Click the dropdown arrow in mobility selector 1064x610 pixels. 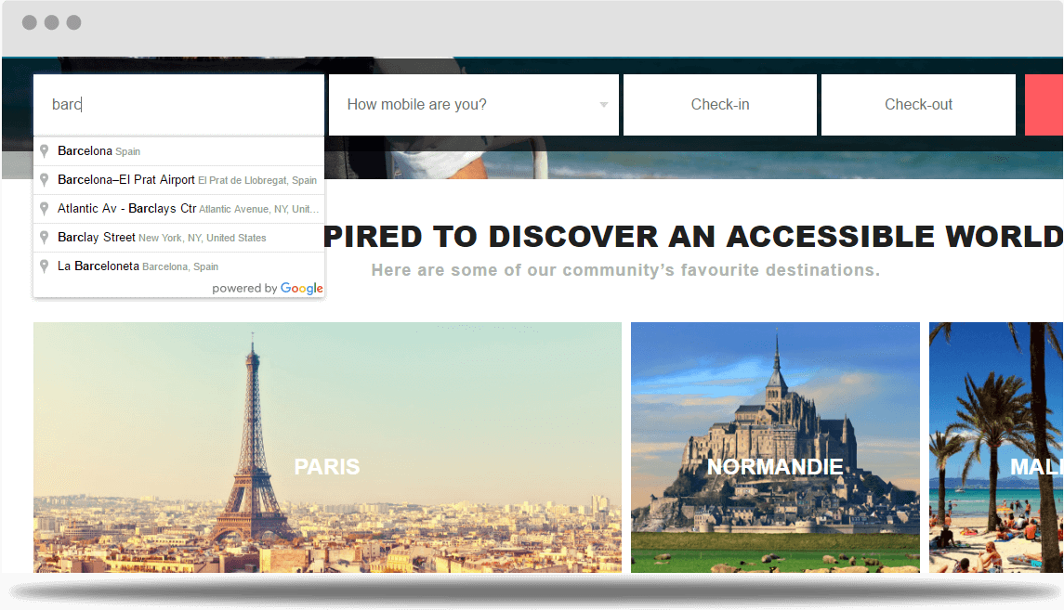(x=604, y=105)
